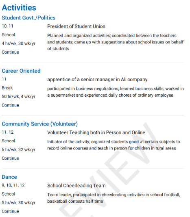Click the 50 hr/wk, 4 wk/yr entry
This screenshot has width=190, height=217.
[x=19, y=96]
